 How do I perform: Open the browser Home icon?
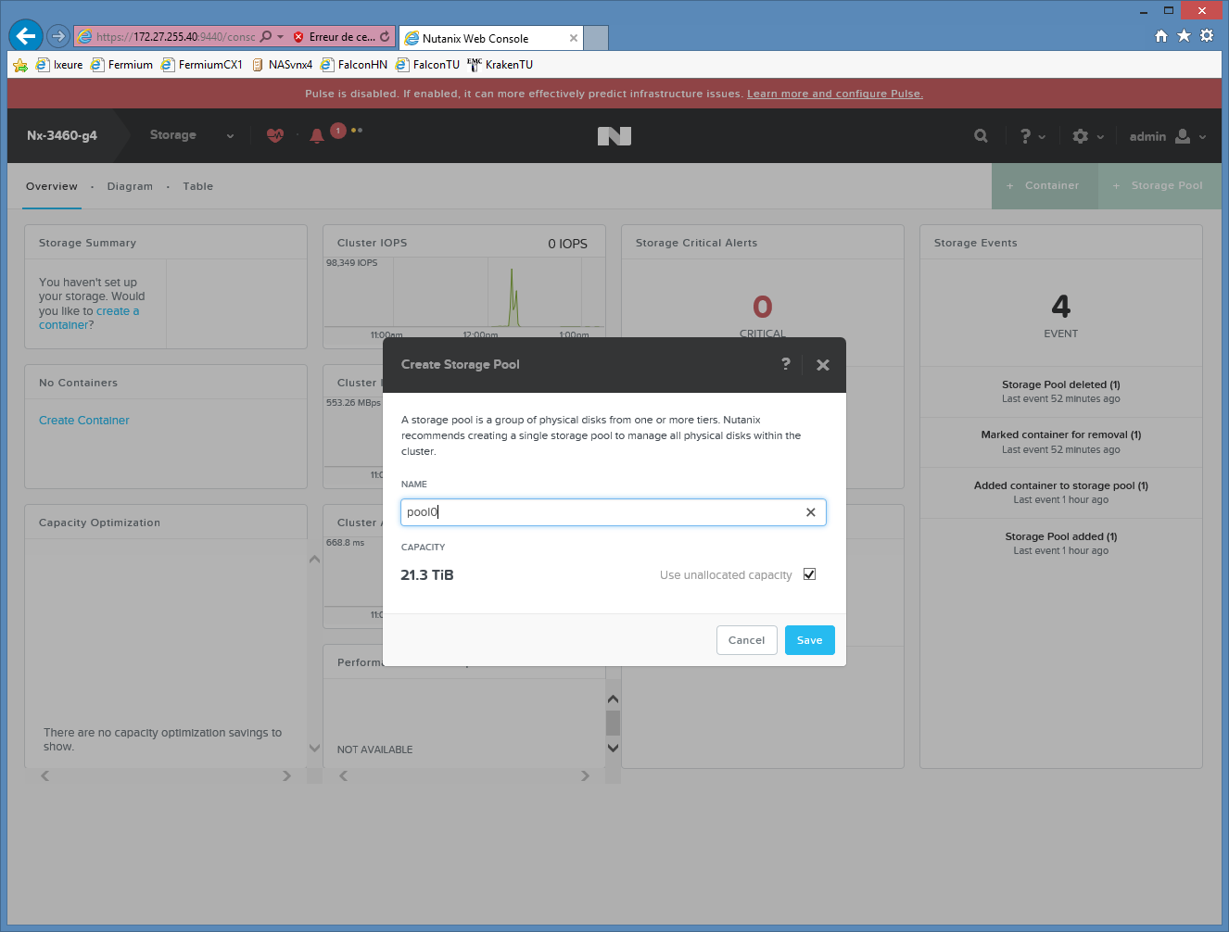tap(1161, 36)
